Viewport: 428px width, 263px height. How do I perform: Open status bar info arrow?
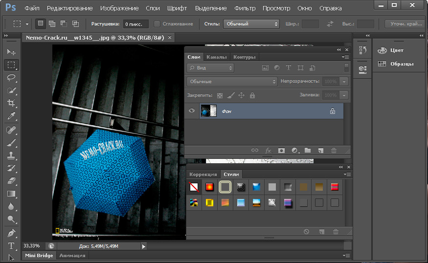tap(144, 246)
